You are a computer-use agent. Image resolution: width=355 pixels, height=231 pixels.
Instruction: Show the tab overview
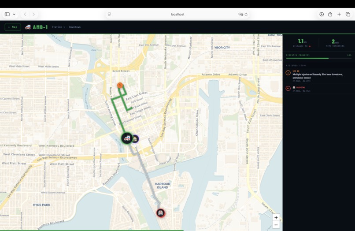point(348,14)
